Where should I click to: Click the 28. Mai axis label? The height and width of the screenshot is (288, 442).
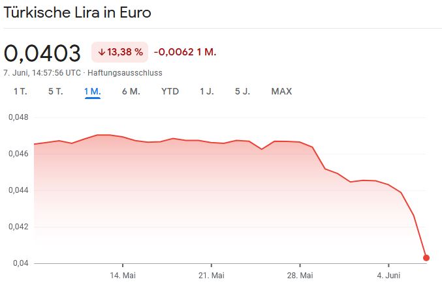pyautogui.click(x=300, y=275)
